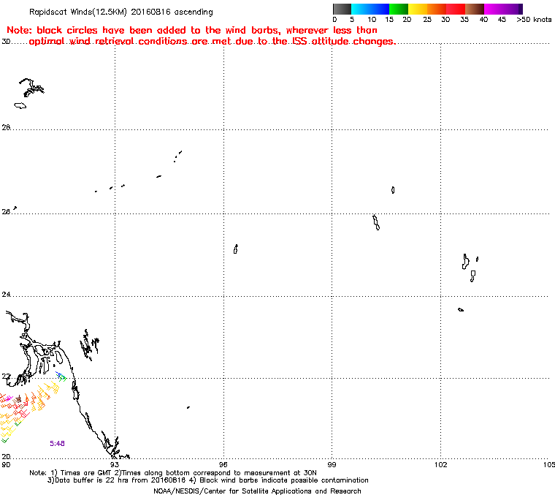
Task: Click the "30" latitude label
Action: 6,42
